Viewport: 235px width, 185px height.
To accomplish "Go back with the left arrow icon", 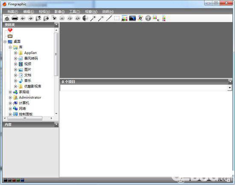I will [23, 18].
